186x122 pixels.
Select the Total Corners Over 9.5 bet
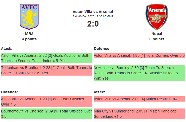(x=139, y=55)
